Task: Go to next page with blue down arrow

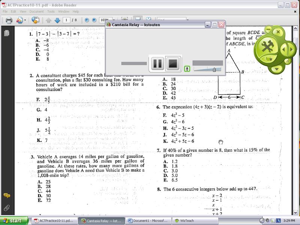Action: click(57, 20)
